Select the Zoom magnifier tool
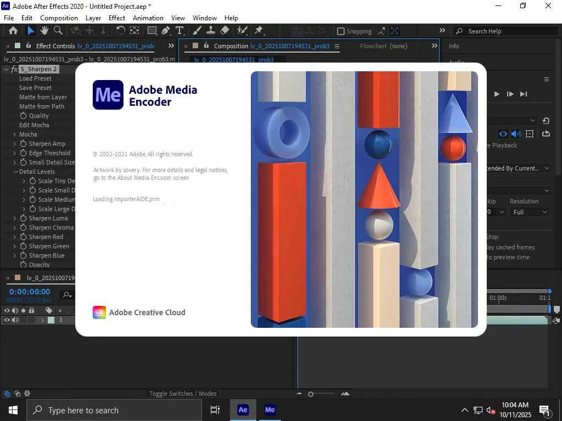Image resolution: width=562 pixels, height=421 pixels. [x=58, y=31]
